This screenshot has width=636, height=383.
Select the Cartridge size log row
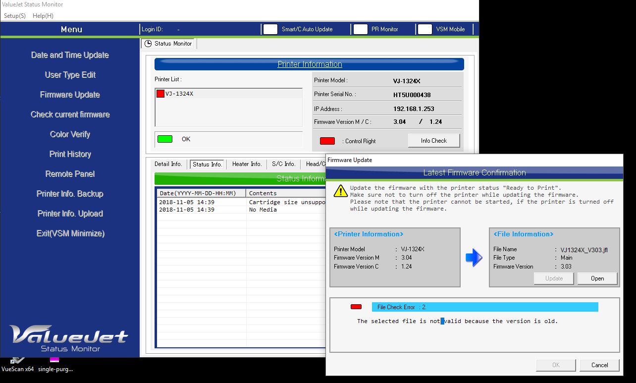[242, 202]
